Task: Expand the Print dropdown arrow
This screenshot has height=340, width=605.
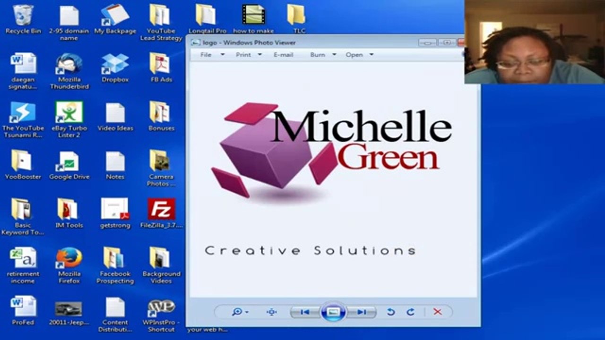Action: coord(259,55)
